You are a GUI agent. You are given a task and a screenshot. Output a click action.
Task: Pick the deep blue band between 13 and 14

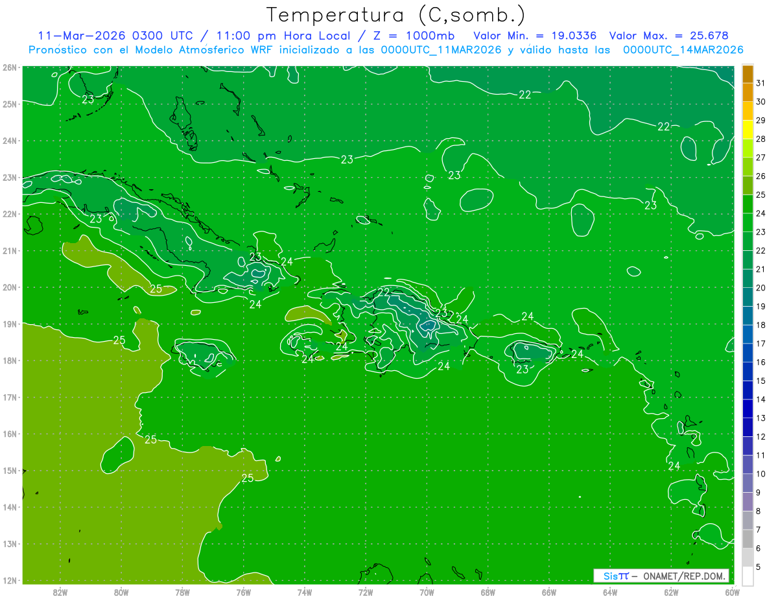tap(748, 408)
